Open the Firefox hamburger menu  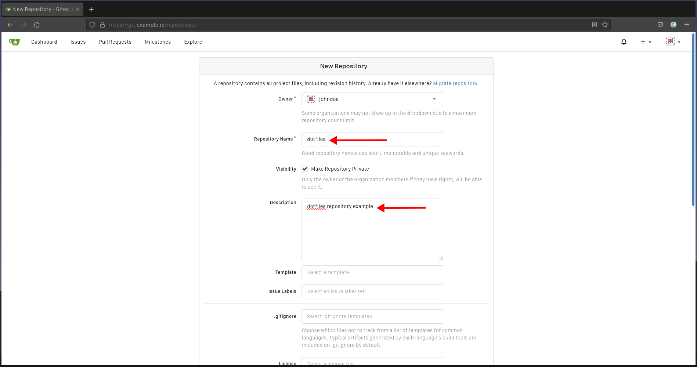click(x=686, y=25)
